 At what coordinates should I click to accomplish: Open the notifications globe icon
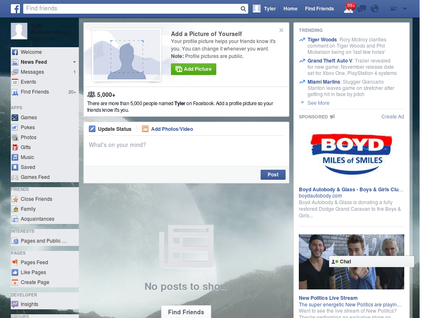pos(375,9)
